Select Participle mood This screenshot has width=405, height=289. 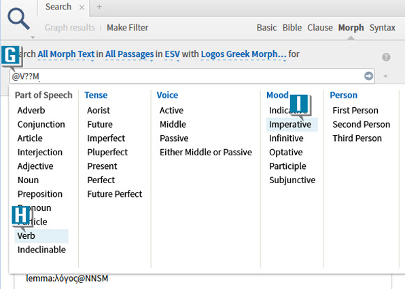[x=287, y=166]
